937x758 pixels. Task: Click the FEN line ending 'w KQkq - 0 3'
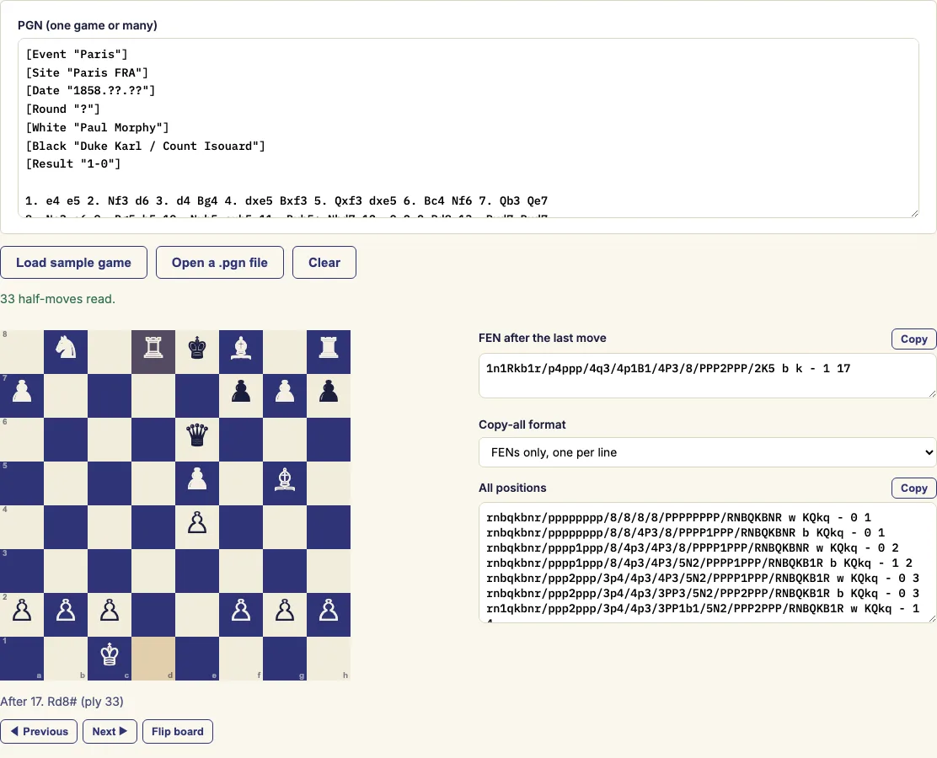tap(703, 579)
